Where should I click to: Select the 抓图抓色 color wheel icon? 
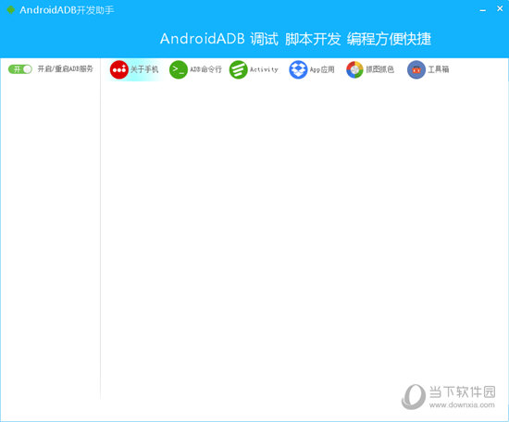pyautogui.click(x=354, y=69)
